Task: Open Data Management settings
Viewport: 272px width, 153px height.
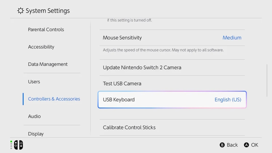Action: coord(48,64)
